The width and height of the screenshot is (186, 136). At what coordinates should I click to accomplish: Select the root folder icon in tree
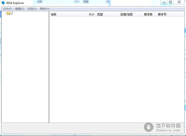tap(8, 13)
